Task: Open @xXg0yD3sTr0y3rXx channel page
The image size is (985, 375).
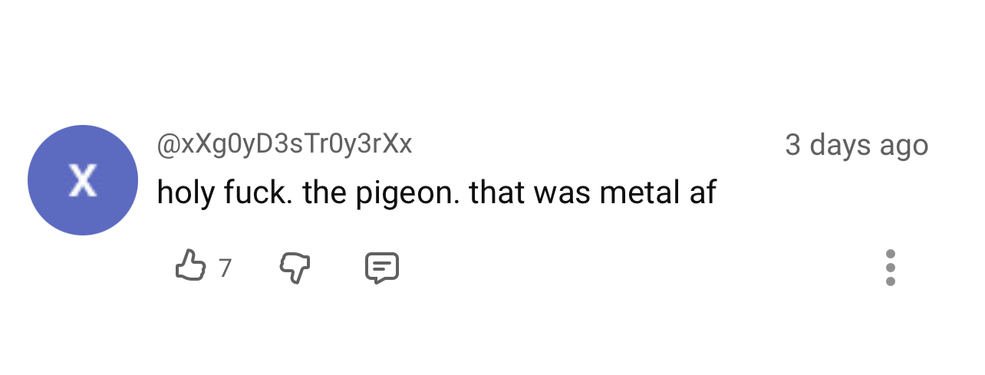Action: (285, 144)
